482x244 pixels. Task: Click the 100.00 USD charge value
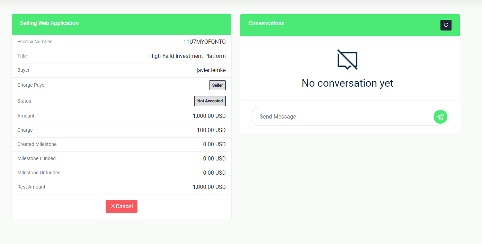(x=211, y=130)
